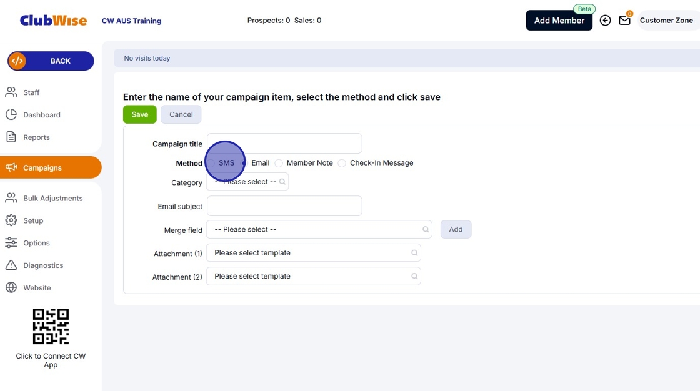Image resolution: width=700 pixels, height=391 pixels.
Task: Open the Staff section icon
Action: click(x=11, y=92)
